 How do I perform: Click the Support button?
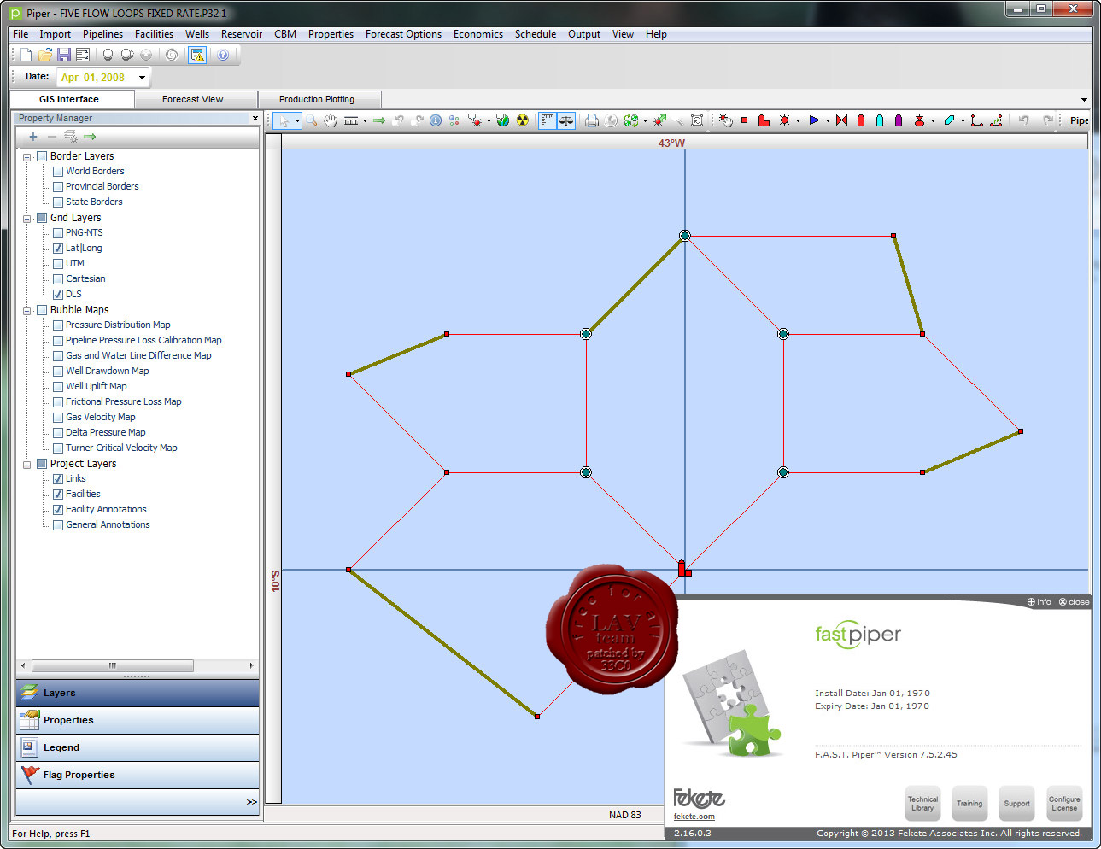click(x=1016, y=804)
